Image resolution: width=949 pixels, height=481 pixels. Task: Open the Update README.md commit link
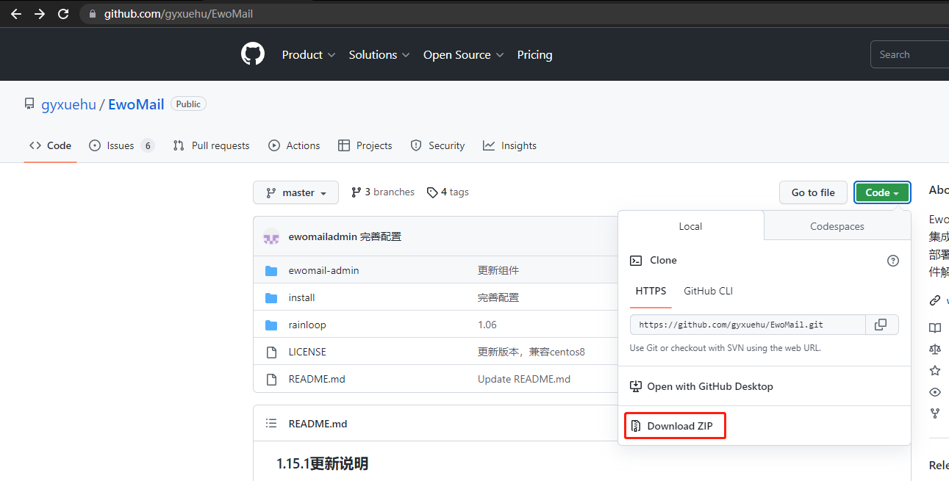[524, 380]
